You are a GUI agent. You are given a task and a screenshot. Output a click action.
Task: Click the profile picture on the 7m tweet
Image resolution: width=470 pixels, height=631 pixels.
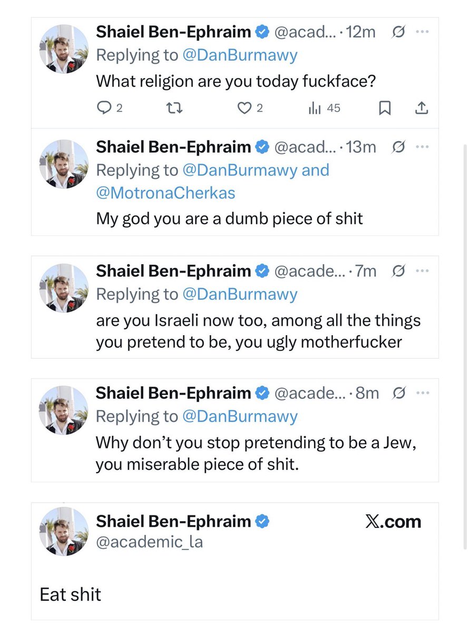[x=64, y=288]
